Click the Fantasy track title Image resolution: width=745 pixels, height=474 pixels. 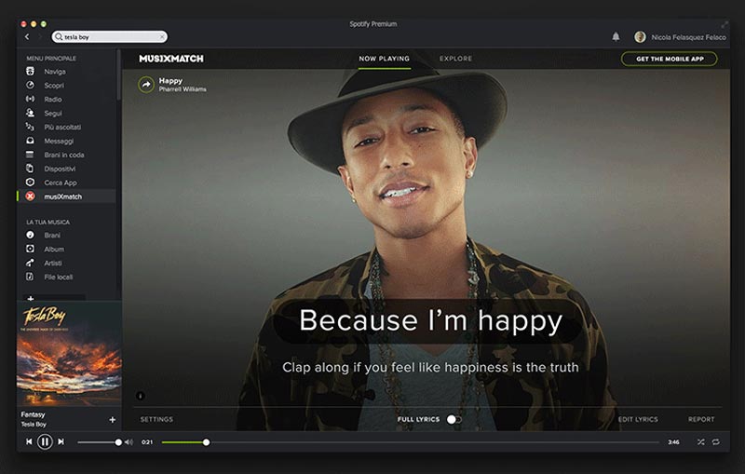click(33, 414)
